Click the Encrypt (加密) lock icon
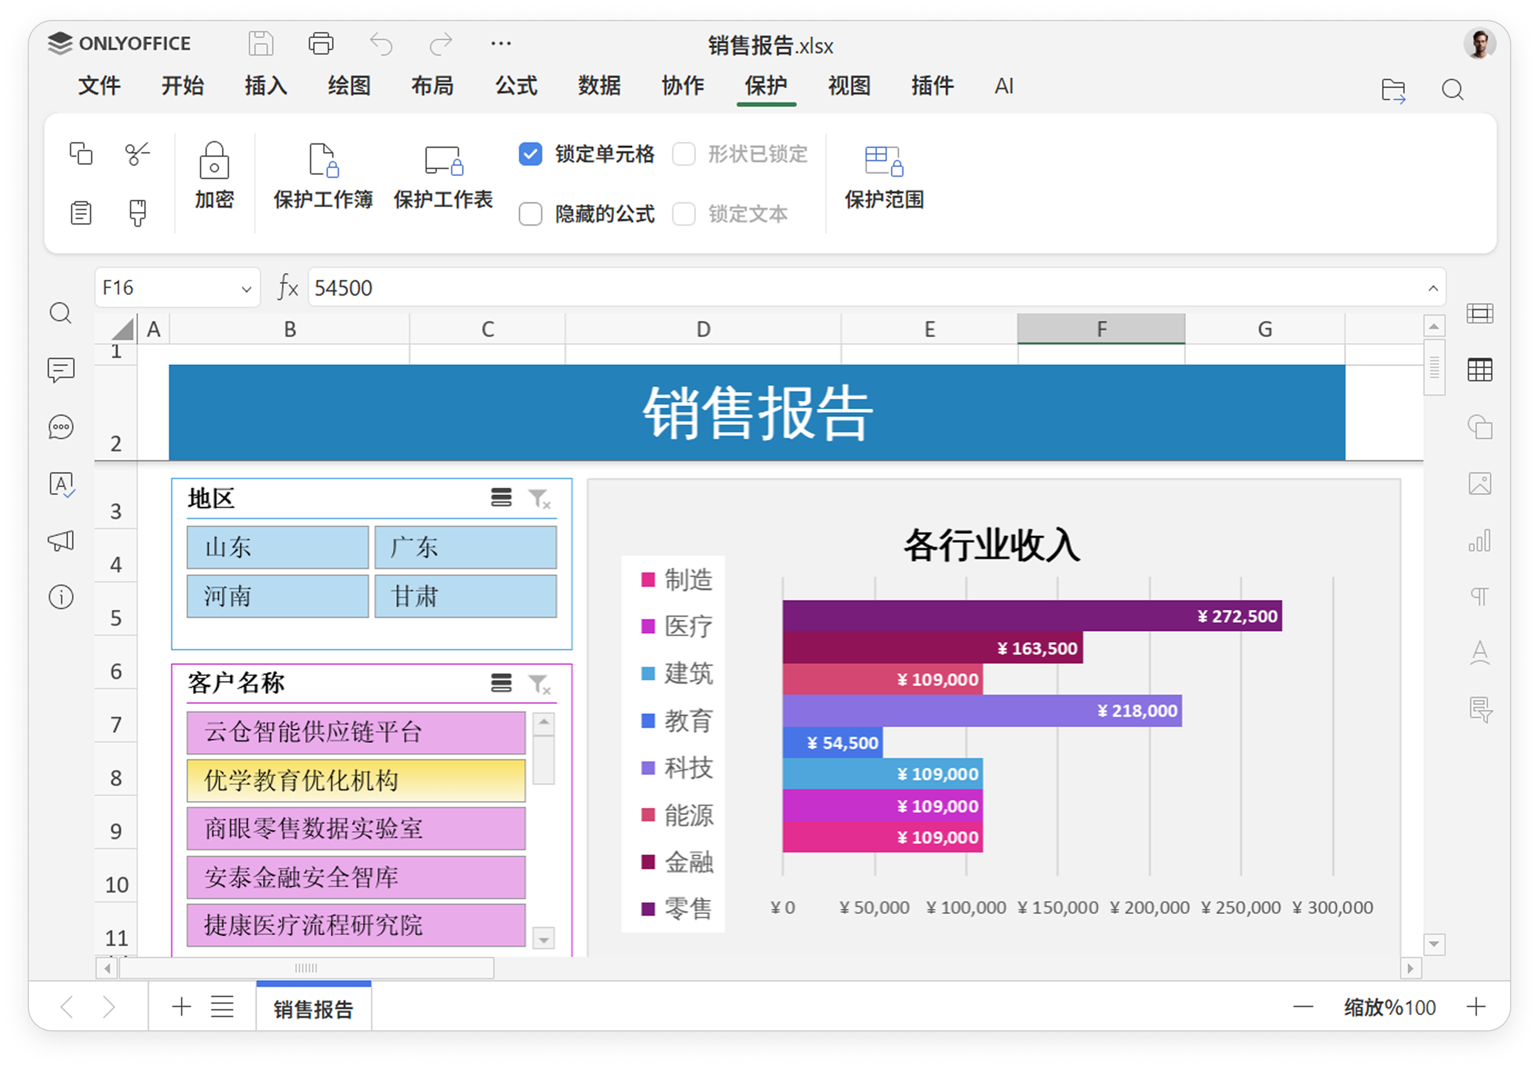1539x1067 pixels. pyautogui.click(x=214, y=161)
